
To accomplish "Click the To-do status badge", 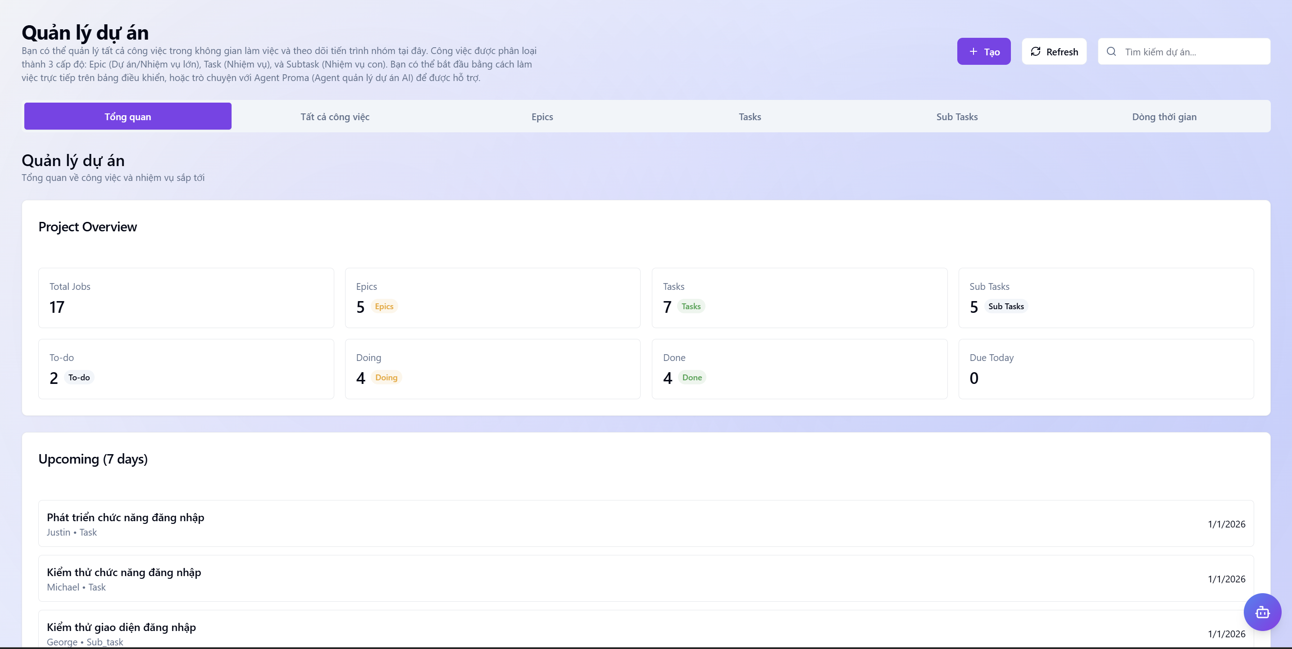I will (79, 377).
